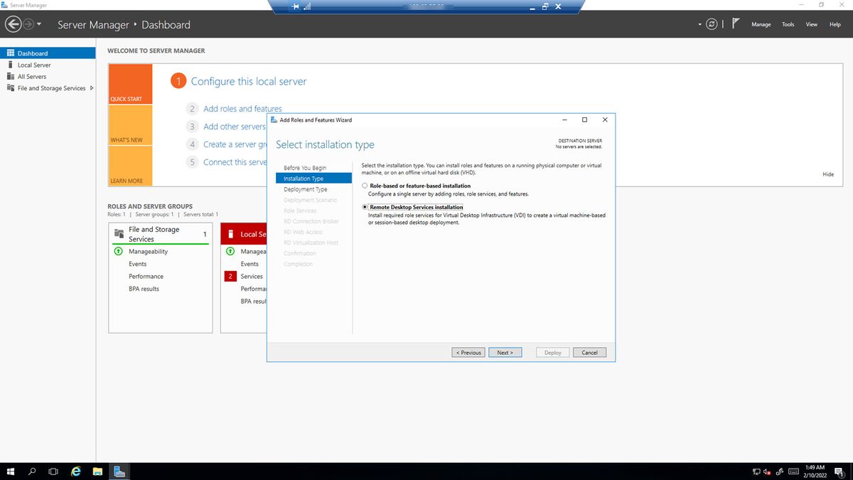Choose Role-based or feature-based installation
This screenshot has width=853, height=480.
coord(365,186)
